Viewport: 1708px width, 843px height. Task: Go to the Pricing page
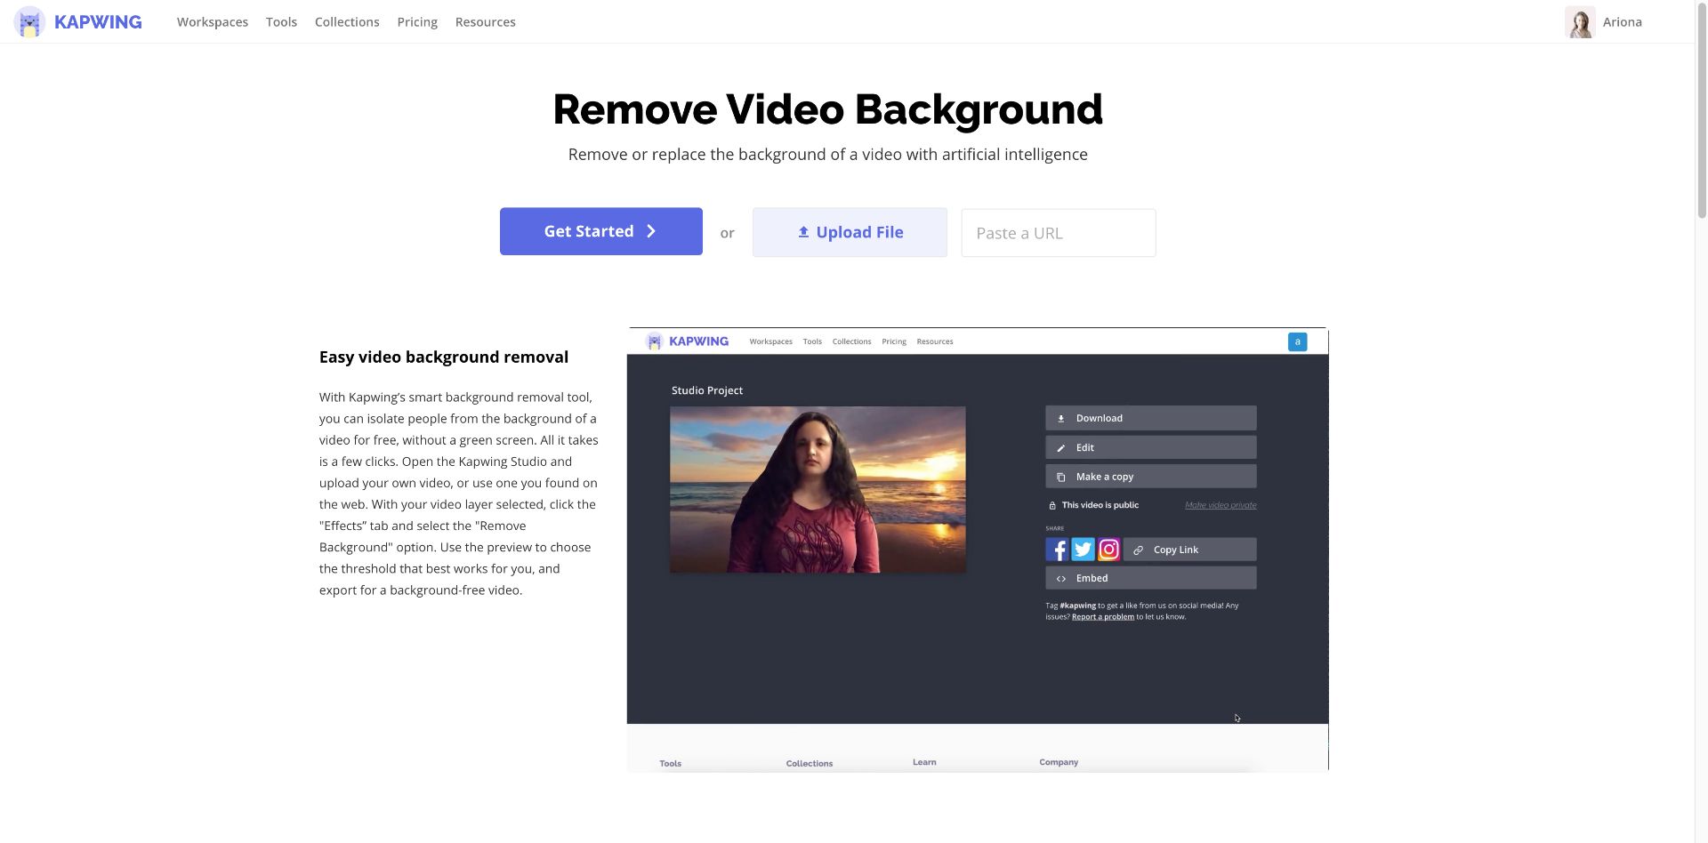pos(417,22)
